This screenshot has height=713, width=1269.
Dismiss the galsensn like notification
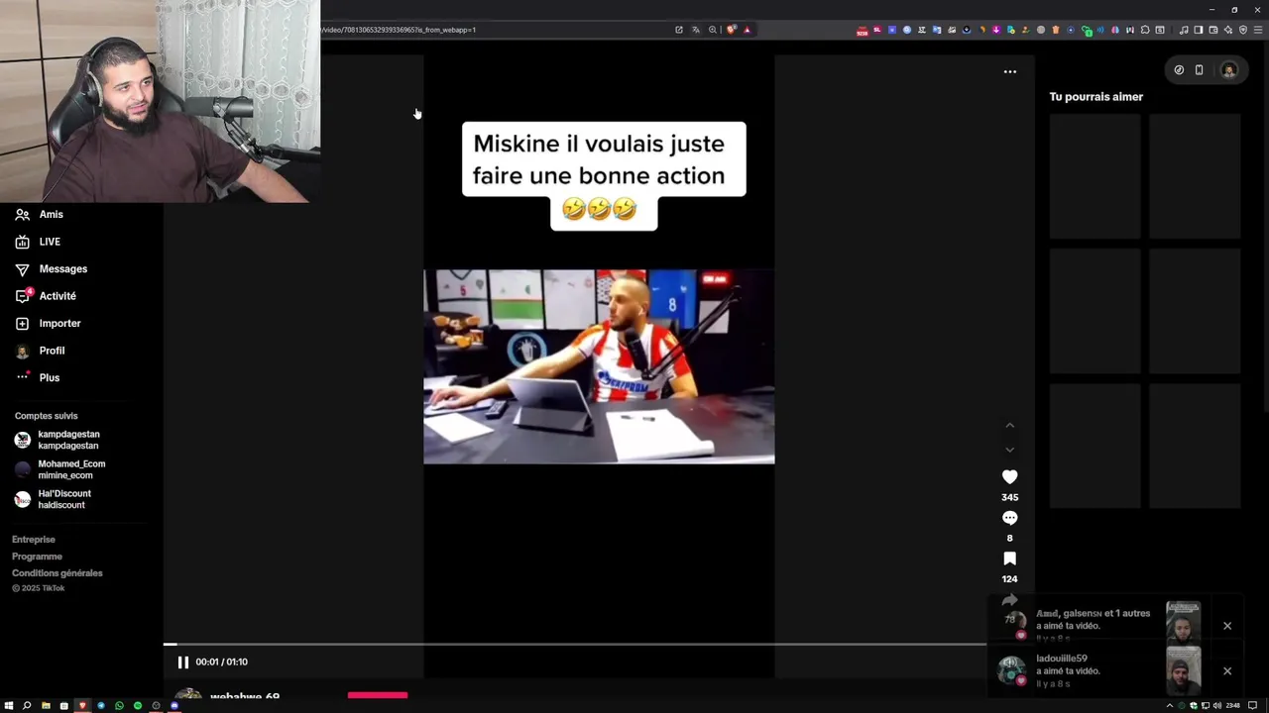pos(1227,626)
